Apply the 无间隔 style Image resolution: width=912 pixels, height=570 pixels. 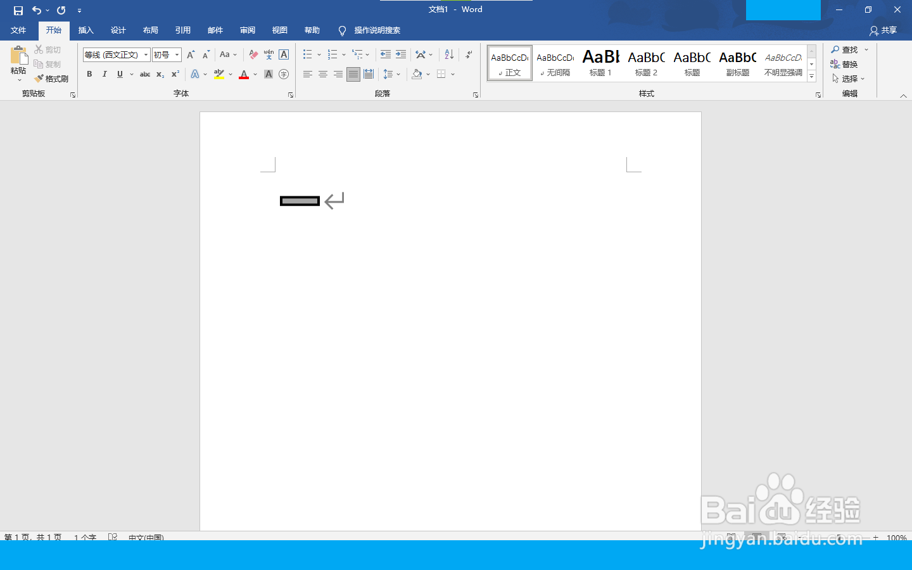coord(555,63)
